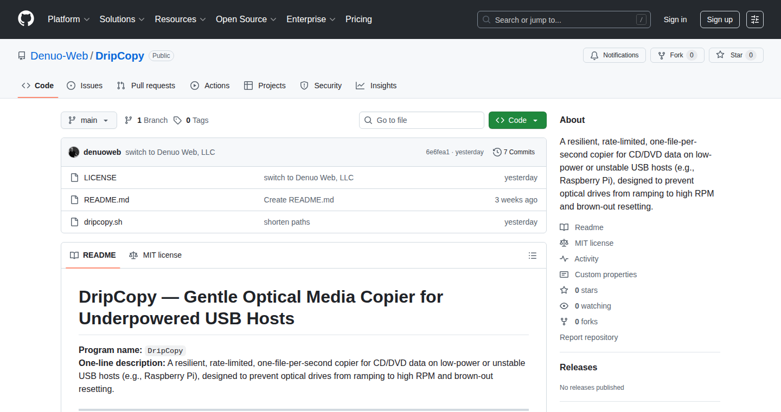The image size is (781, 412).
Task: Click the Notifications bell button
Action: (x=614, y=55)
